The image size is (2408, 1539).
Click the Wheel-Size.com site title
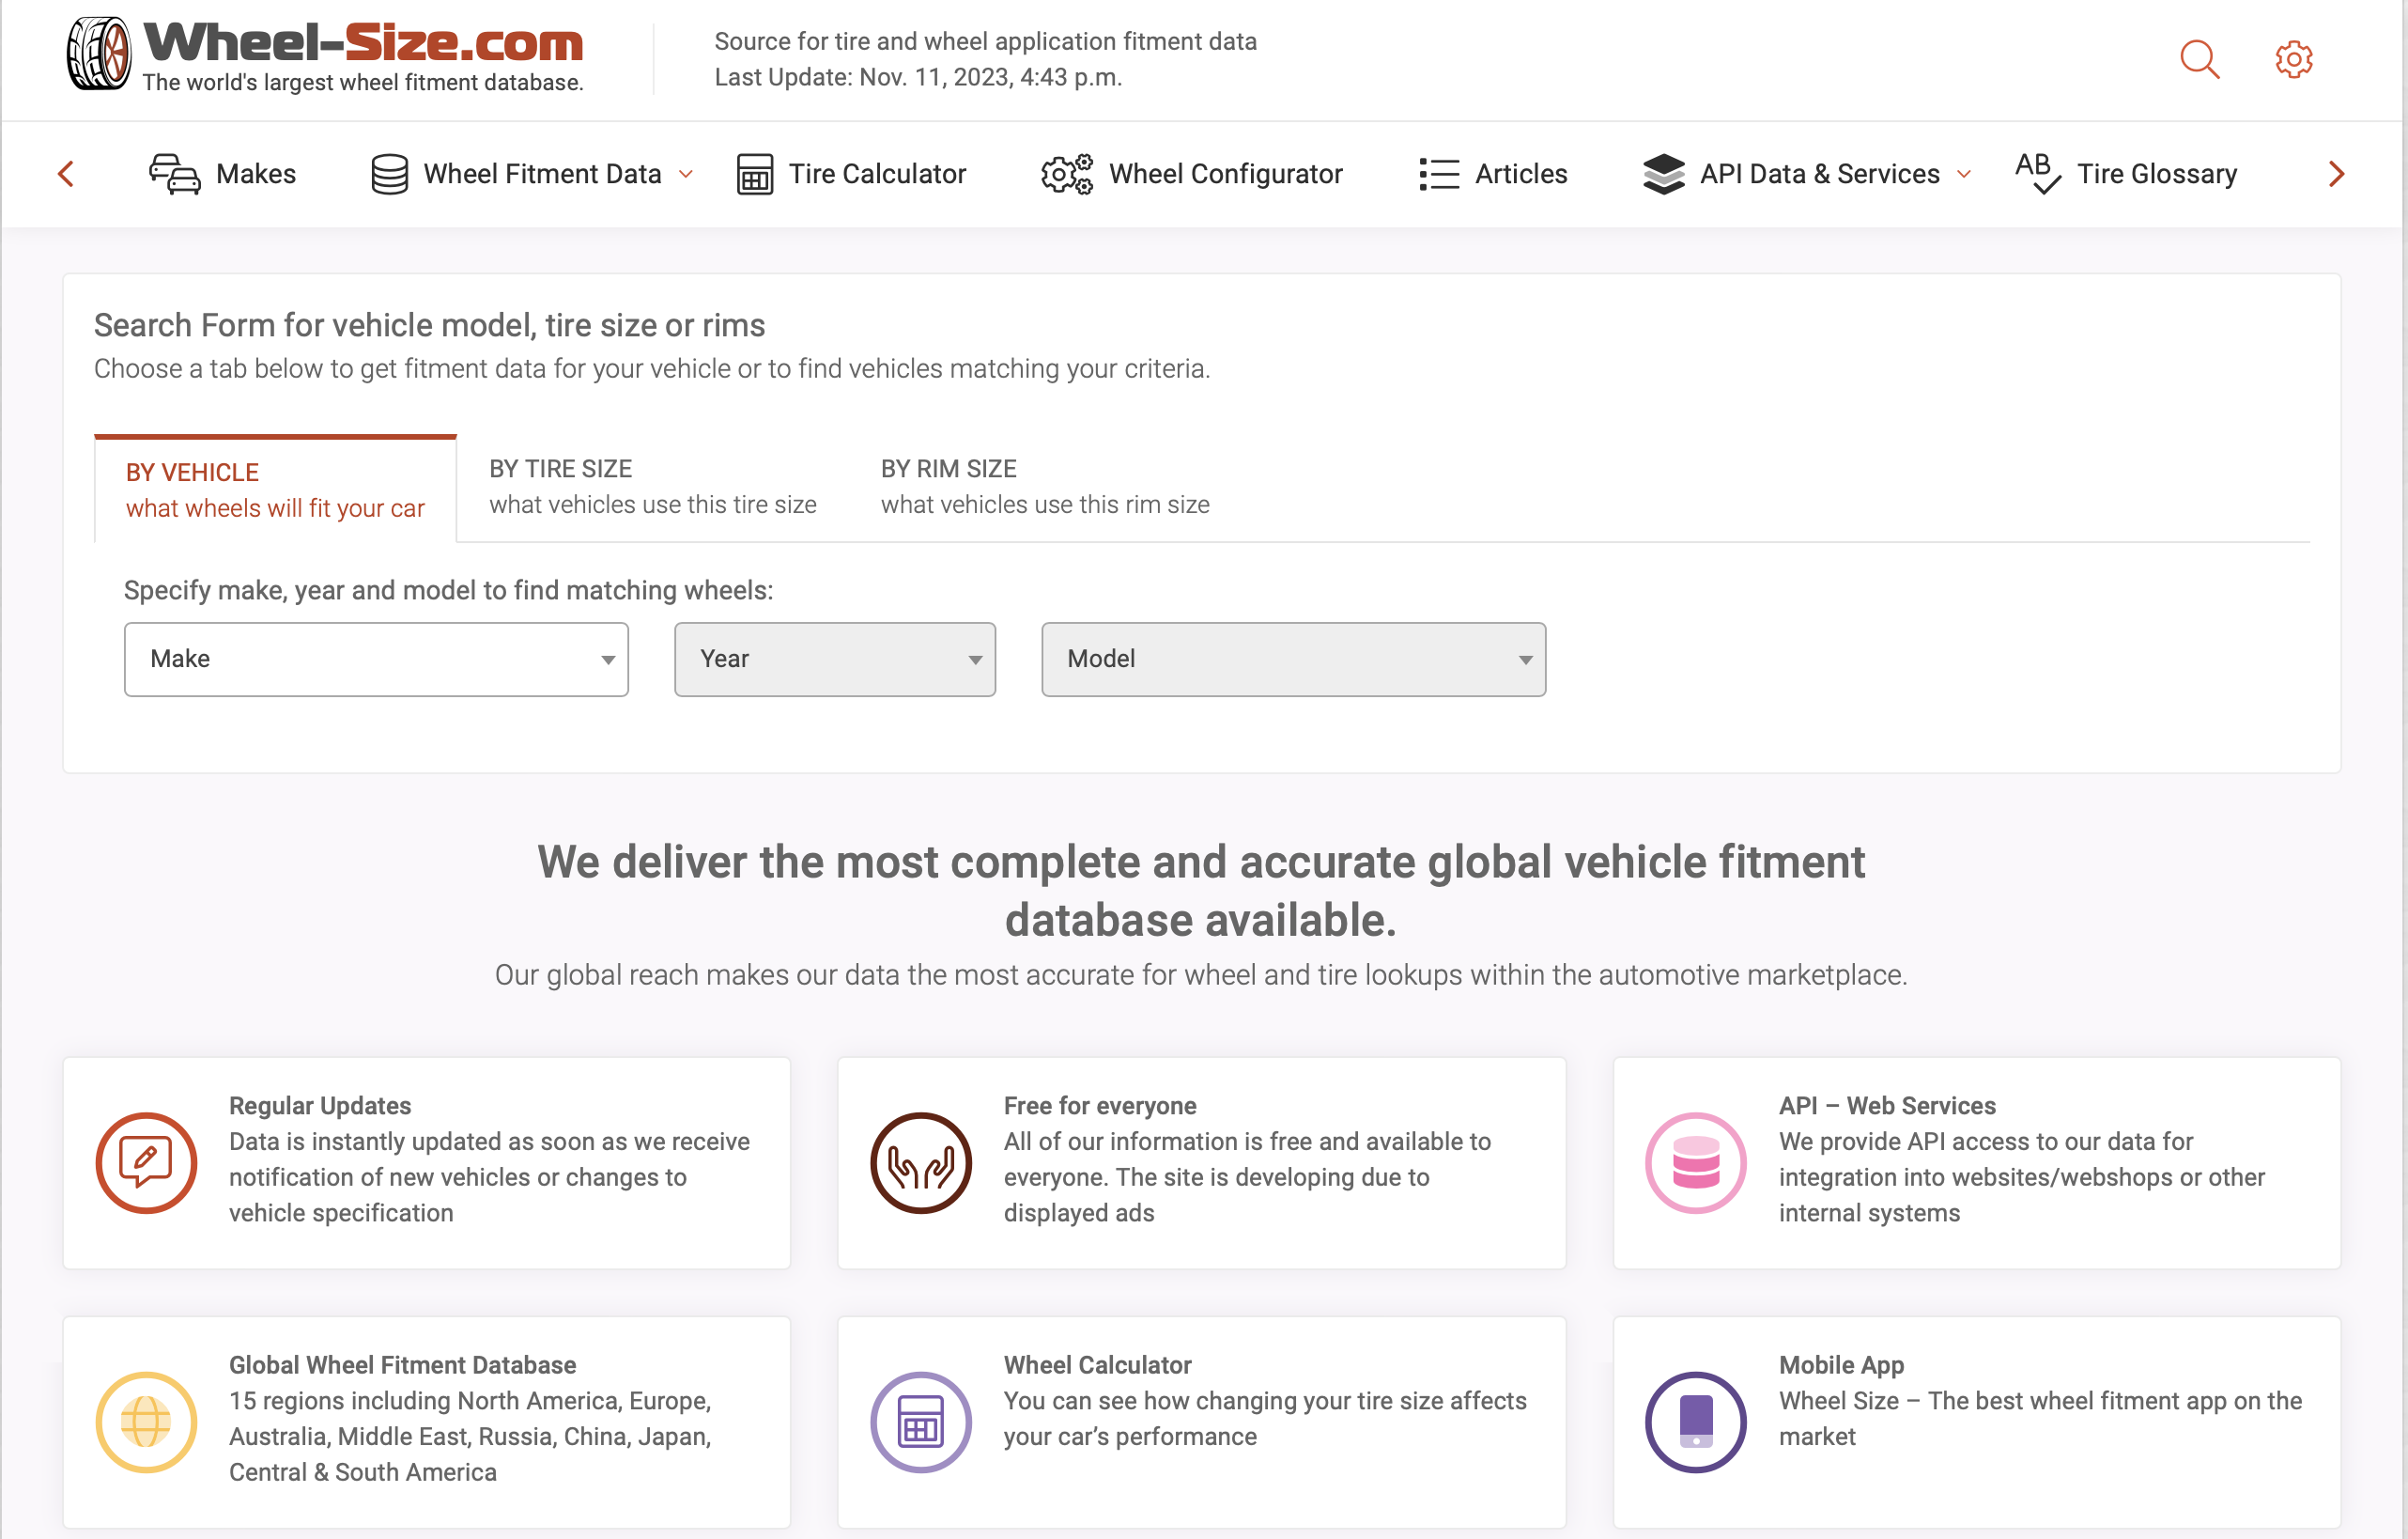click(364, 43)
